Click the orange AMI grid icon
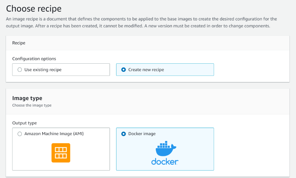 click(x=61, y=153)
